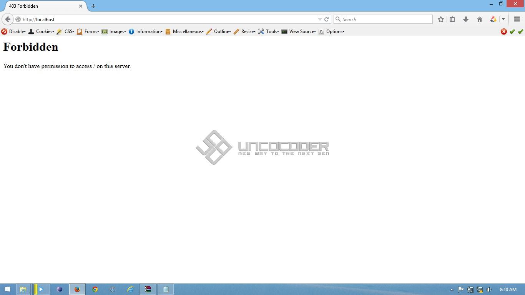Open the Resize dropdown menu
This screenshot has height=295, width=525.
[244, 31]
